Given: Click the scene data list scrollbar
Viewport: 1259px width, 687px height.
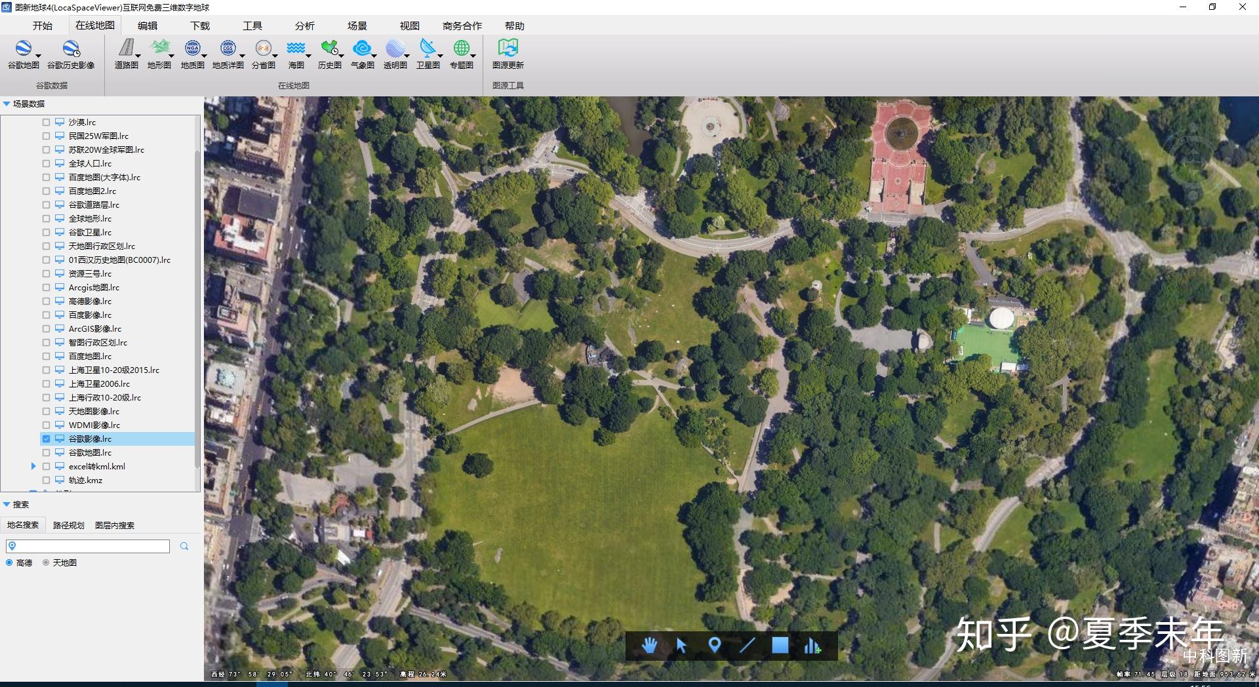Looking at the screenshot, I should [x=197, y=308].
